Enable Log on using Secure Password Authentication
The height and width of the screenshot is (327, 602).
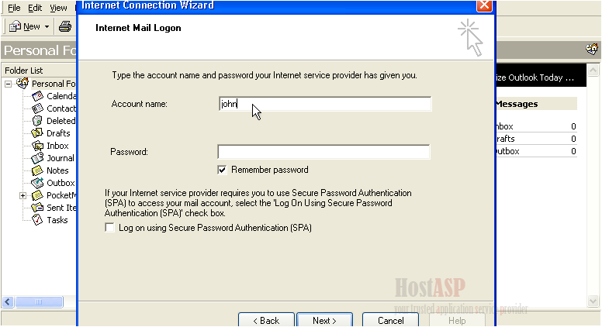click(110, 228)
